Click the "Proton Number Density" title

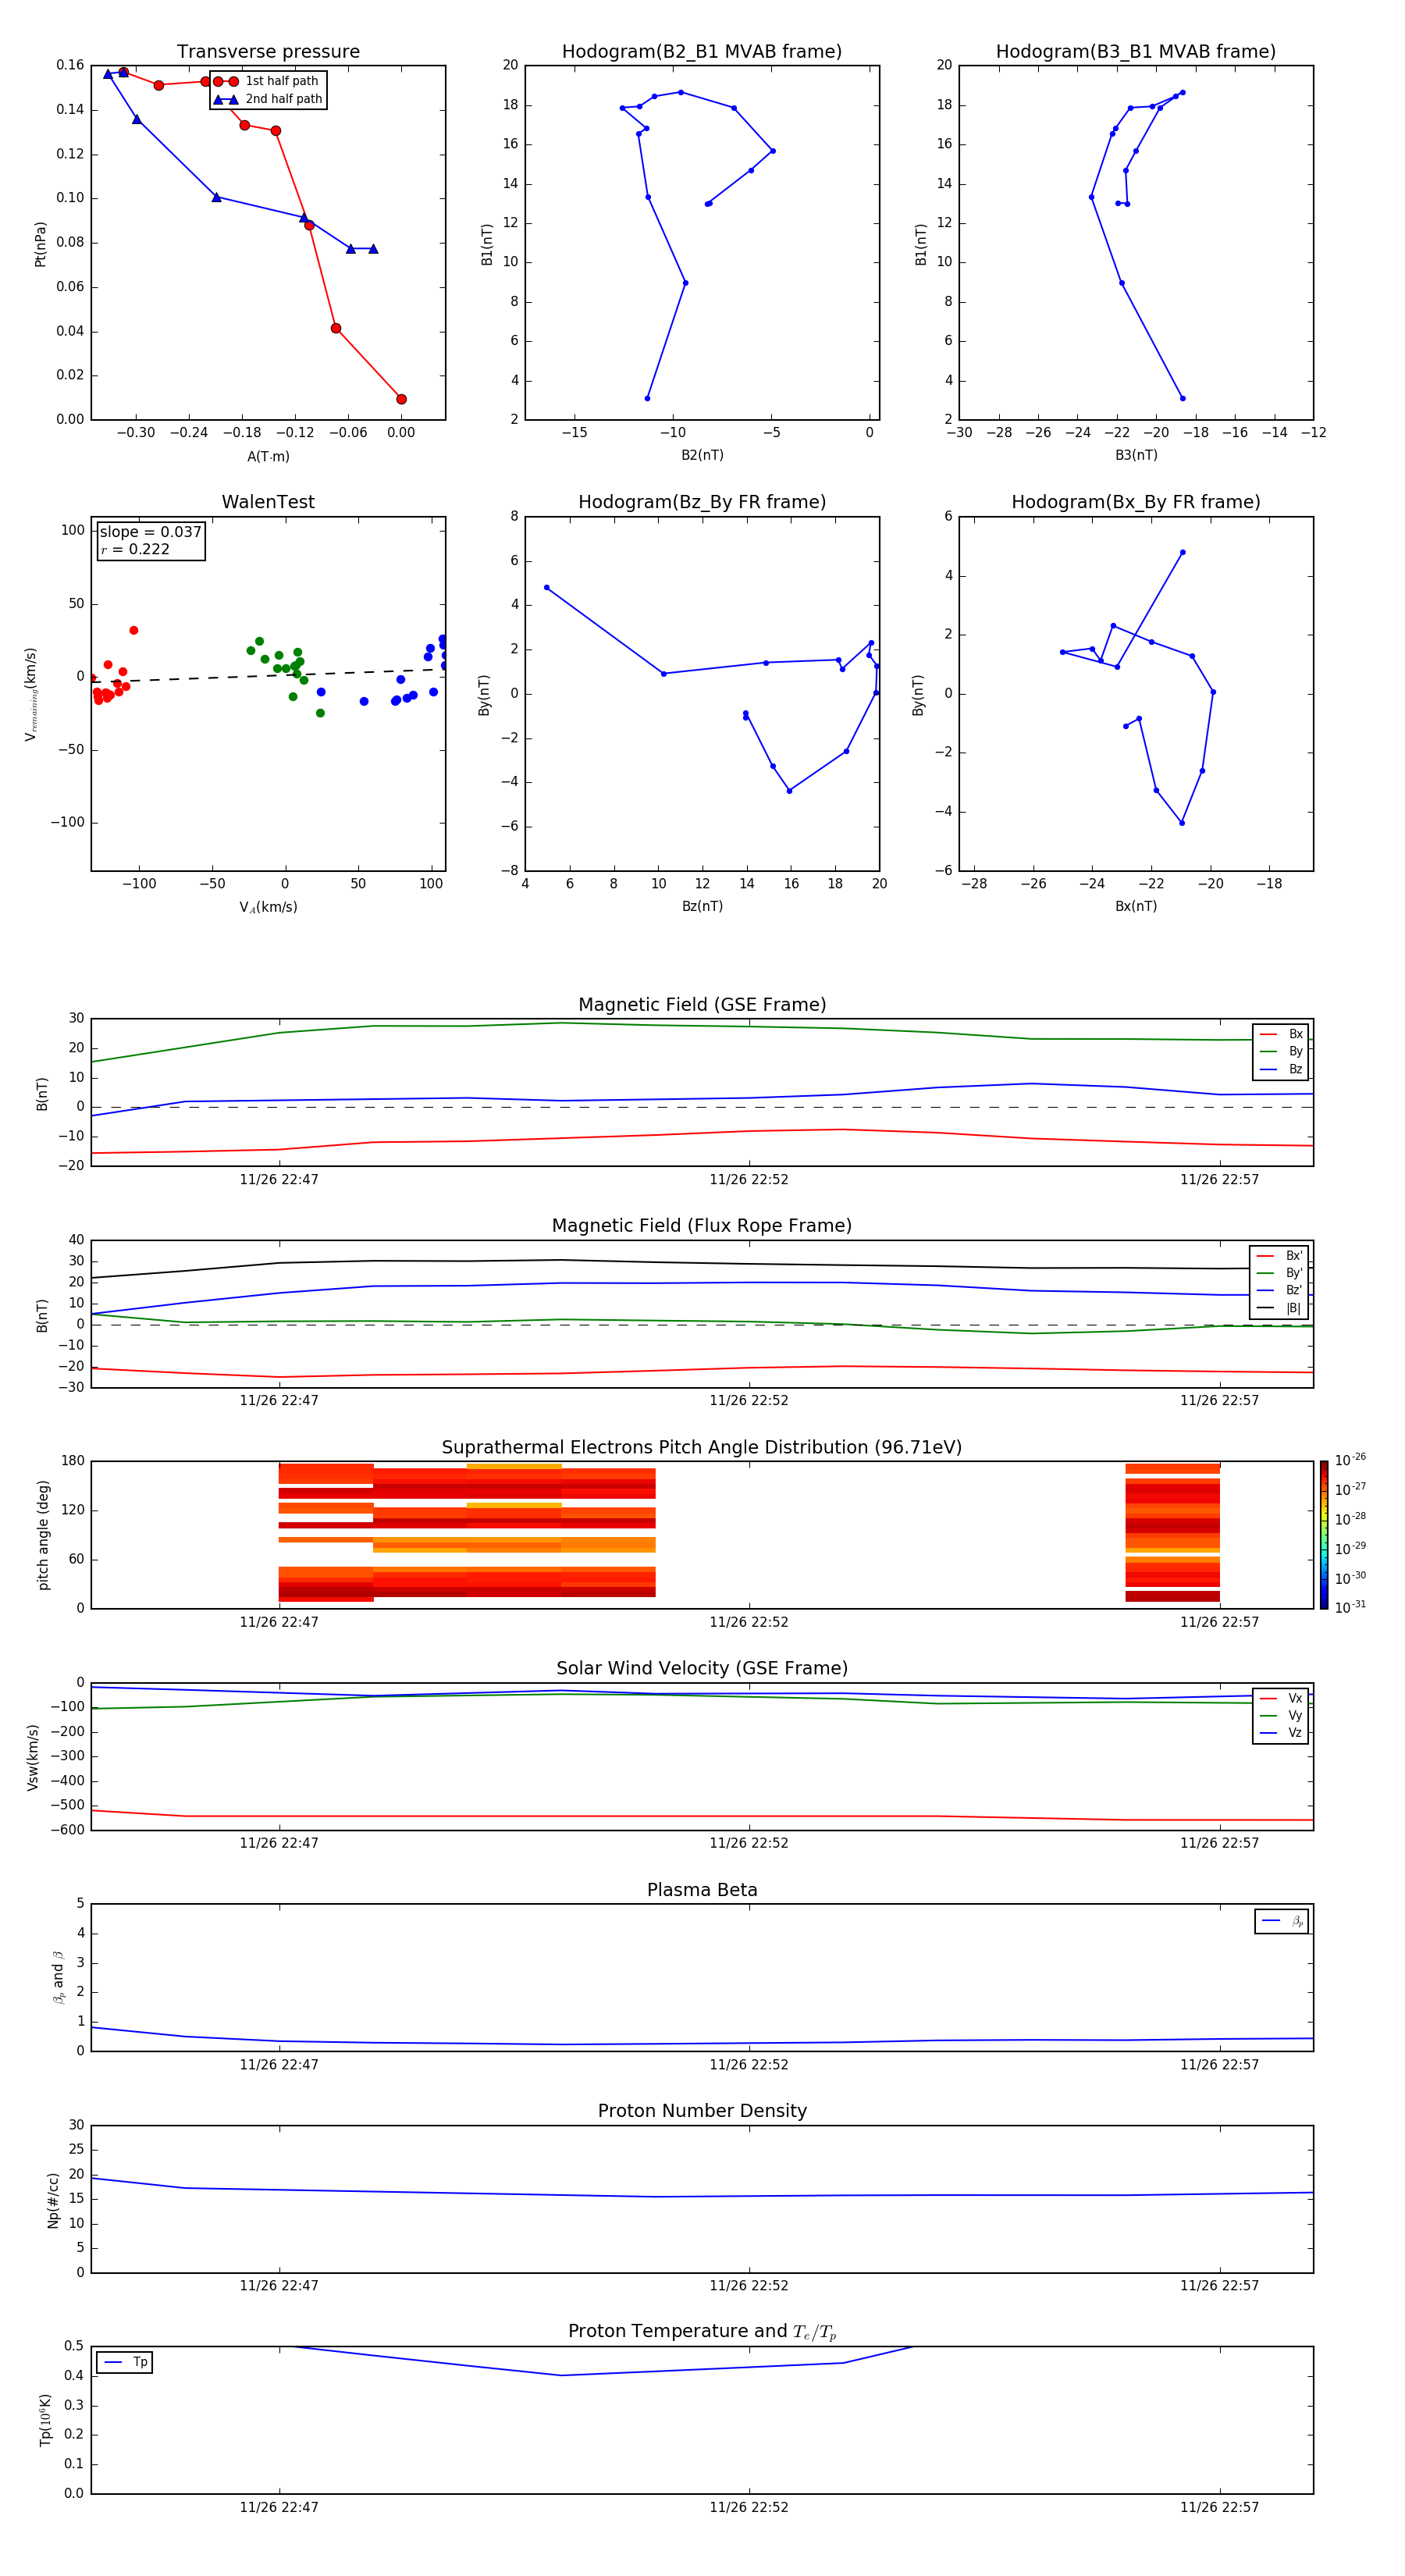pyautogui.click(x=702, y=2111)
